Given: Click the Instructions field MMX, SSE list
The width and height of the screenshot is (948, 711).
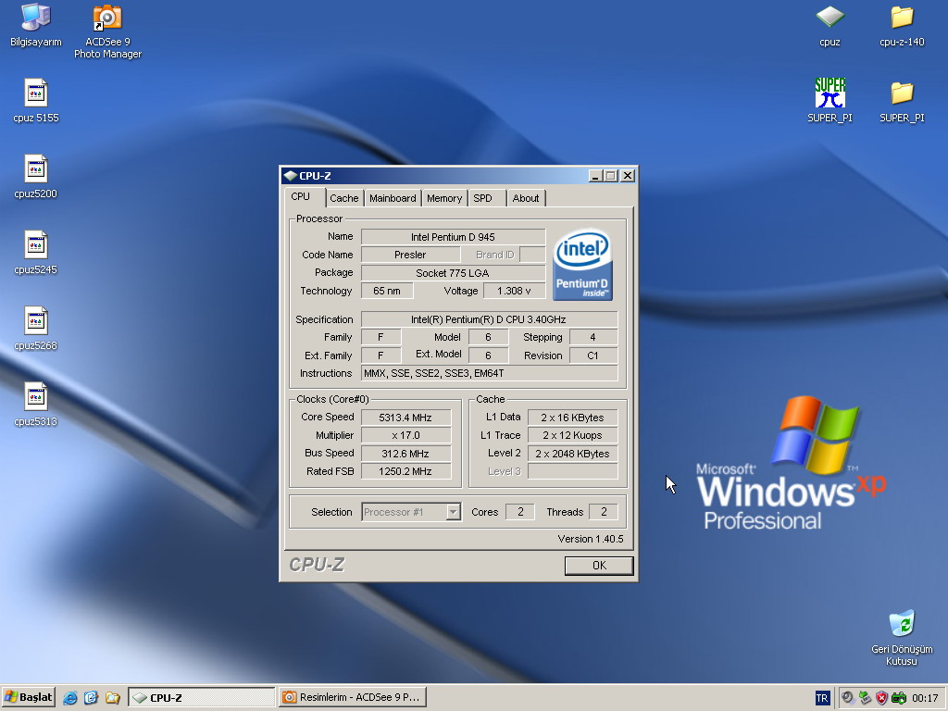Looking at the screenshot, I should (x=489, y=373).
